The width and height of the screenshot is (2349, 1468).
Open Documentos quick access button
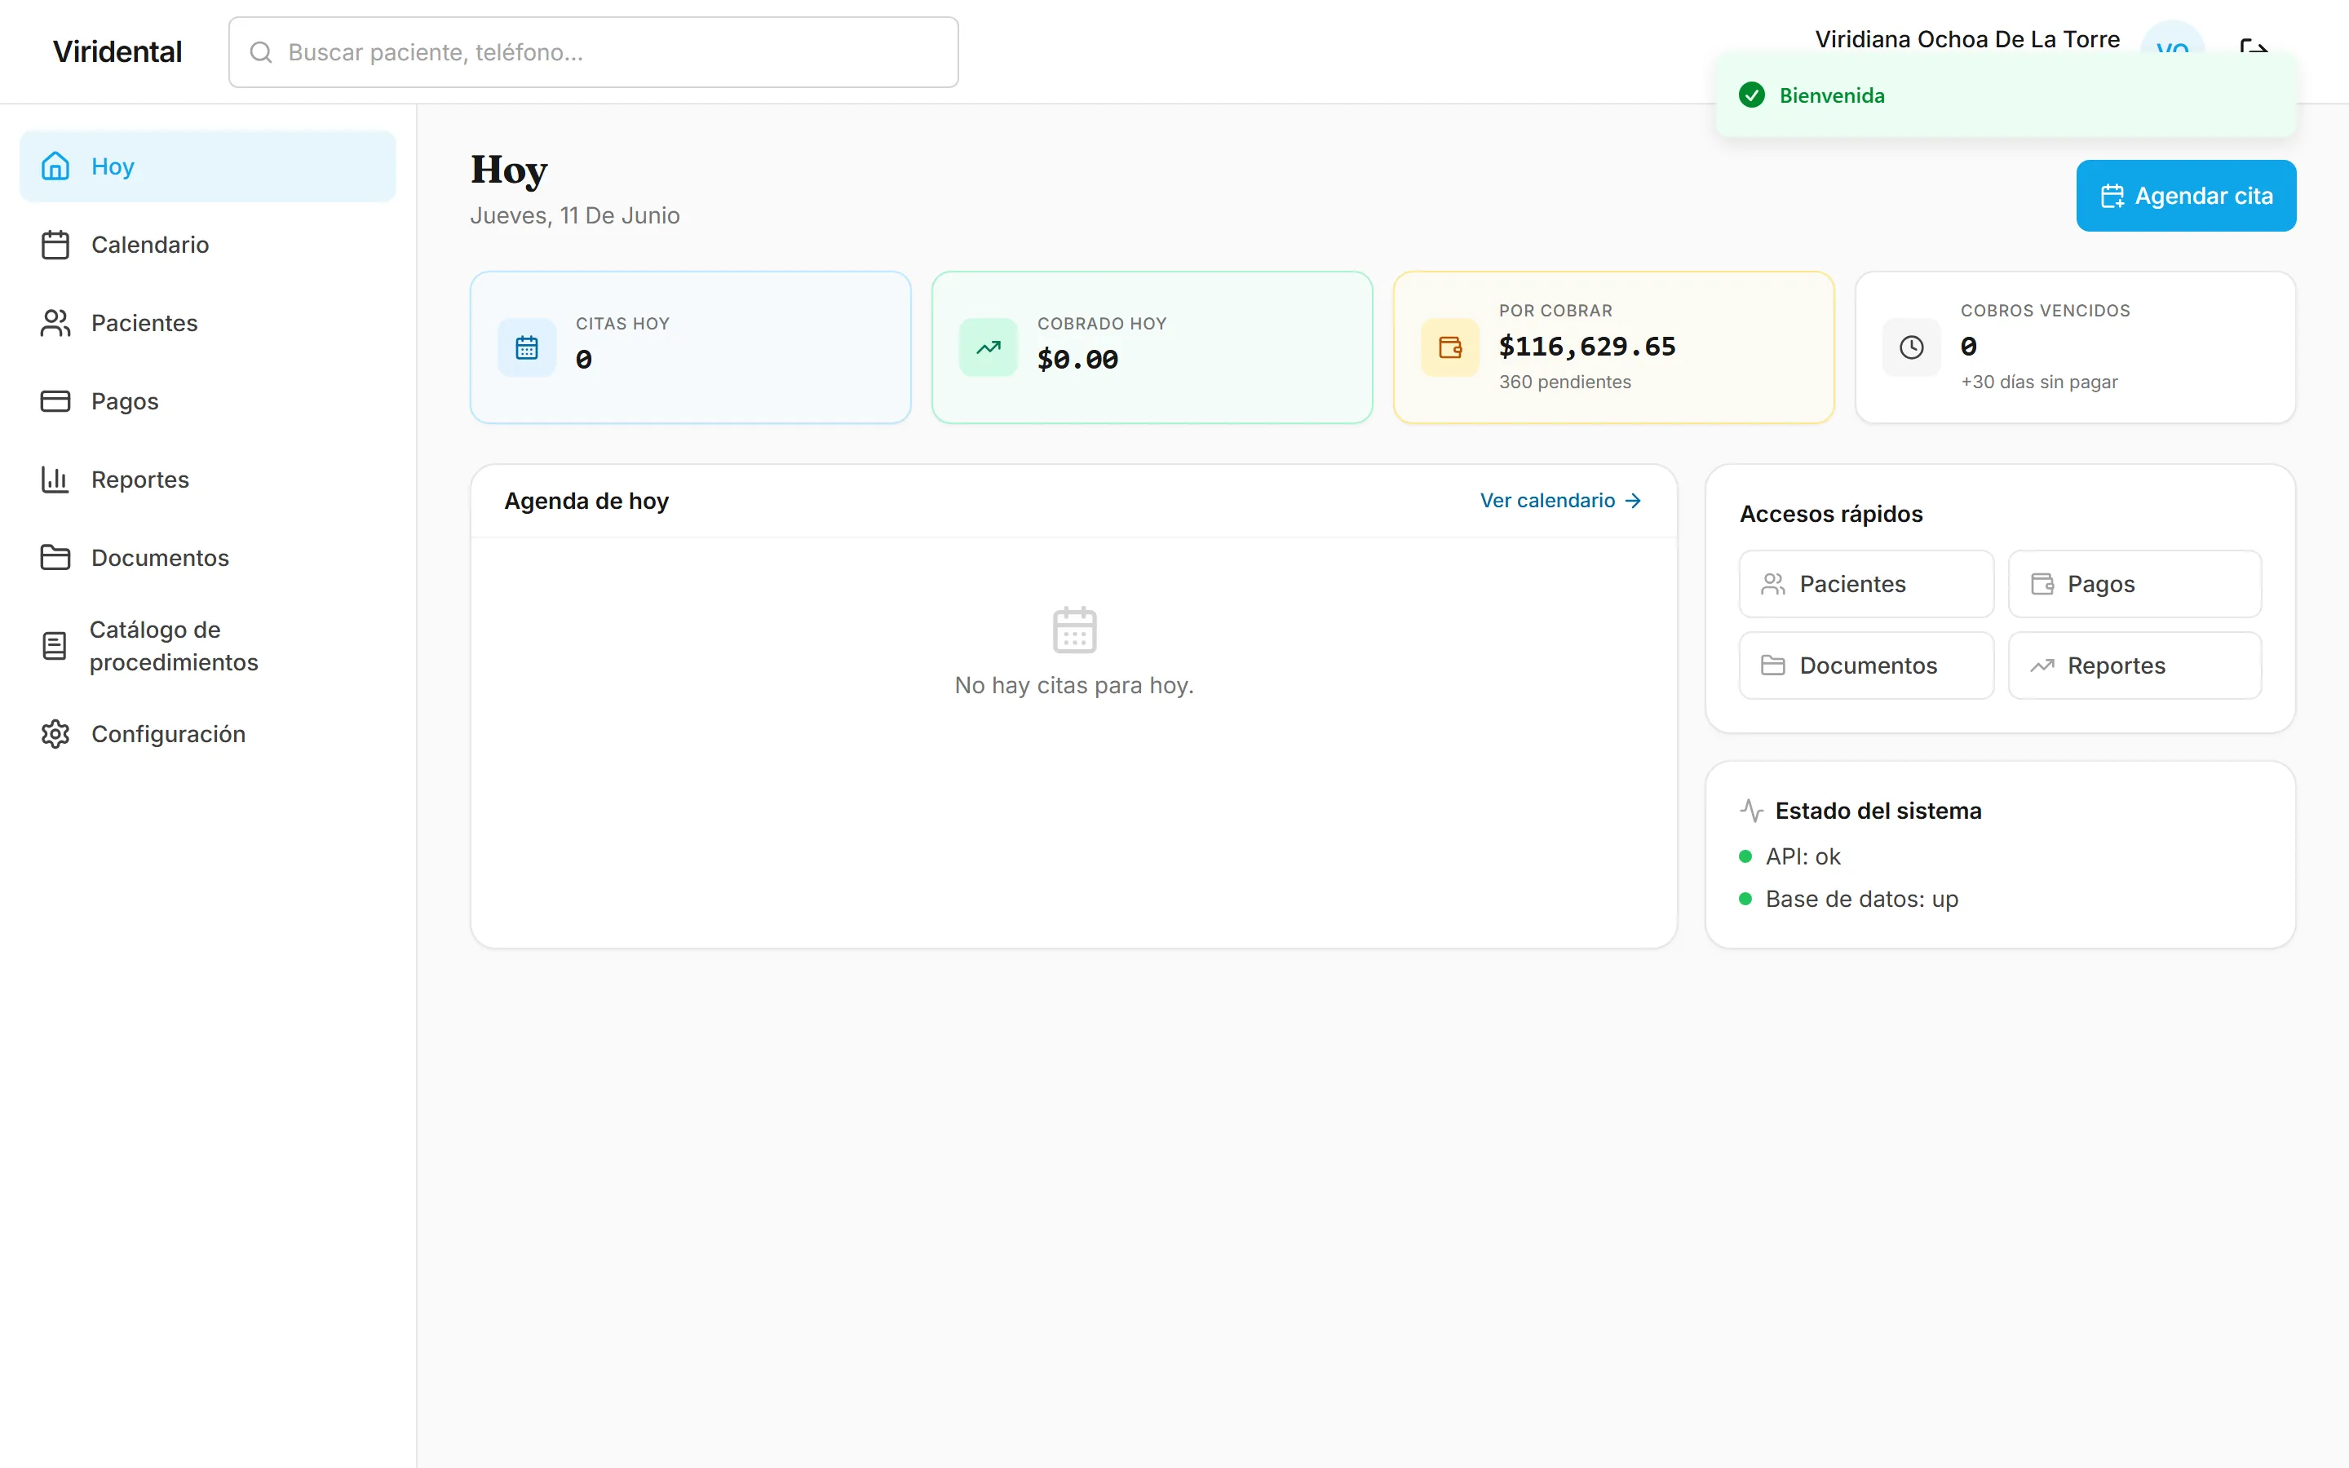click(1865, 665)
